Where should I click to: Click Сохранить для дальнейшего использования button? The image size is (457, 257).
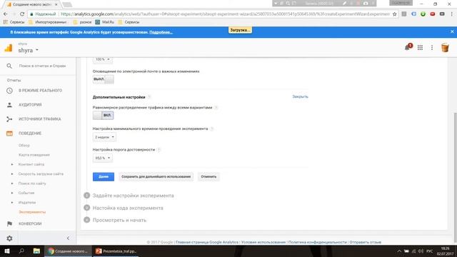[156, 177]
